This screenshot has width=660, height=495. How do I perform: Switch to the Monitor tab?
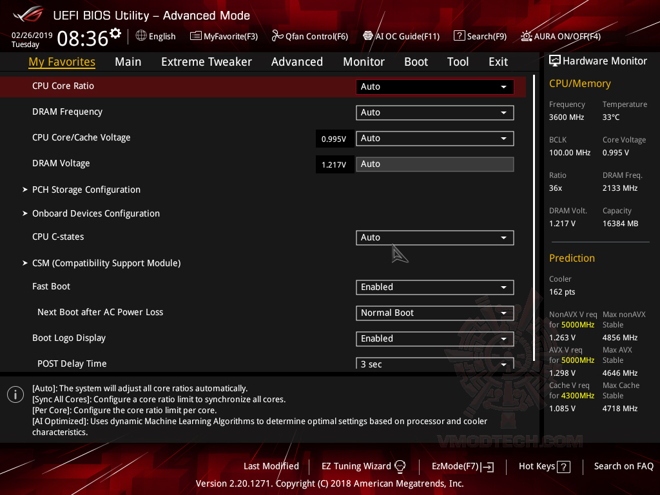(x=364, y=62)
